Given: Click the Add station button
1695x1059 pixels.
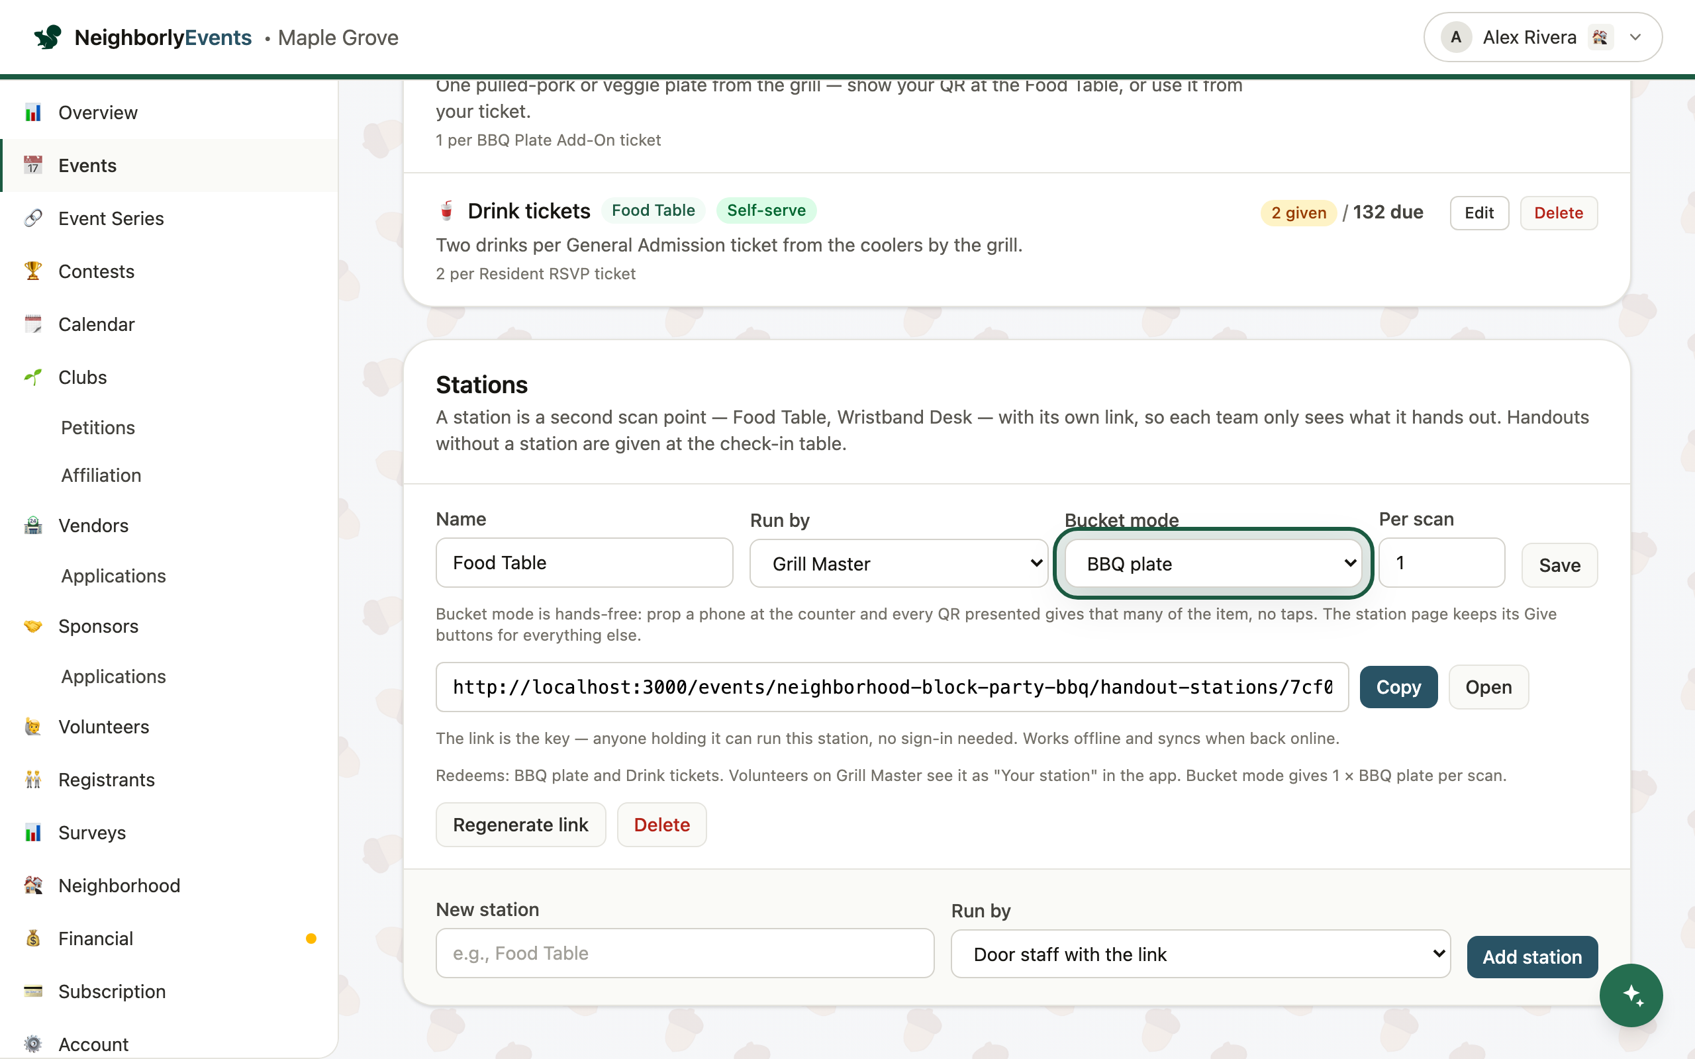Looking at the screenshot, I should [1533, 957].
